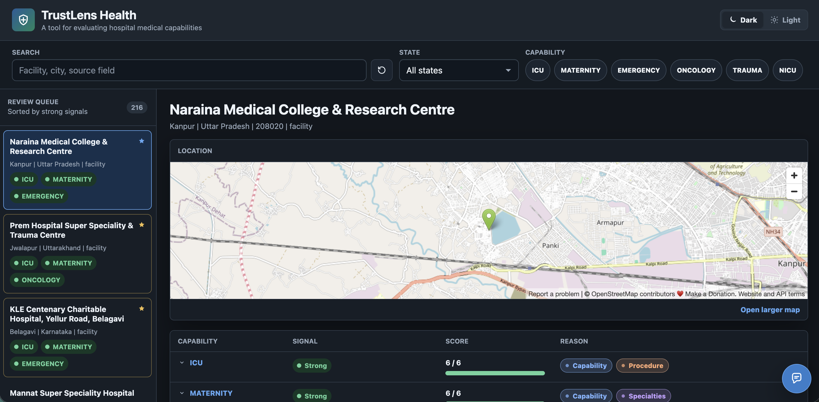Viewport: 819px width, 402px height.
Task: Click MATERNITY tag on Prem Hospital card
Action: point(68,263)
